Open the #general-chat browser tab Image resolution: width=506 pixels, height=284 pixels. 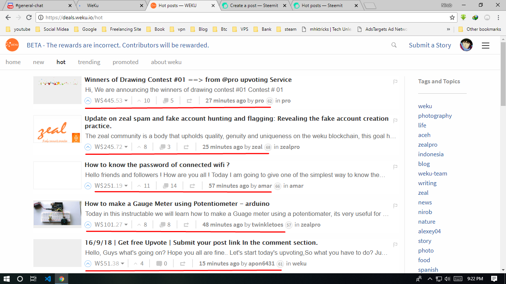(39, 6)
